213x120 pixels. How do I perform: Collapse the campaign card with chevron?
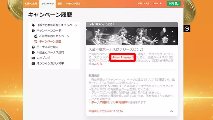click(172, 111)
